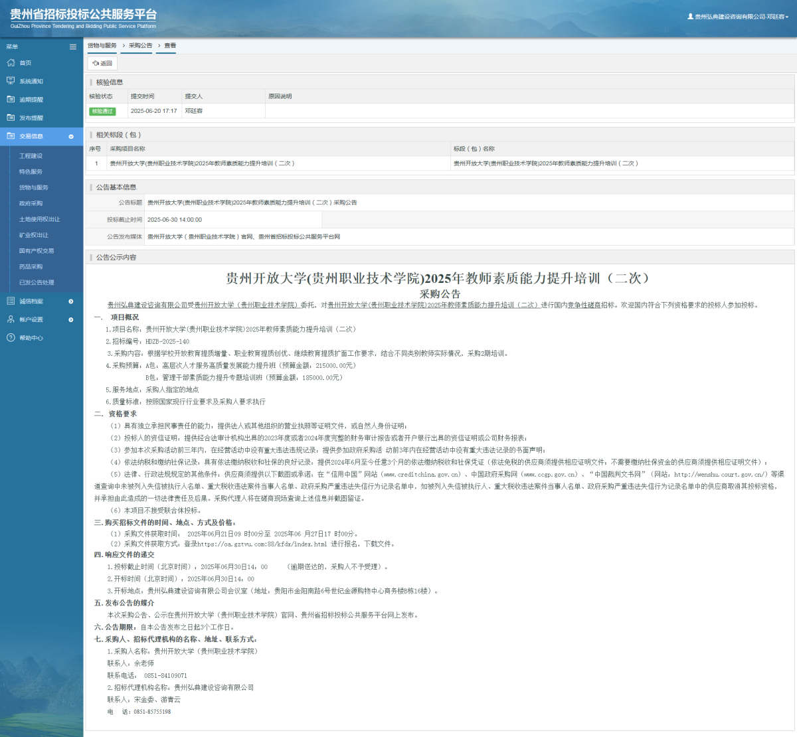The width and height of the screenshot is (797, 737).
Task: Click the 帐户设置 person icon
Action: click(11, 319)
